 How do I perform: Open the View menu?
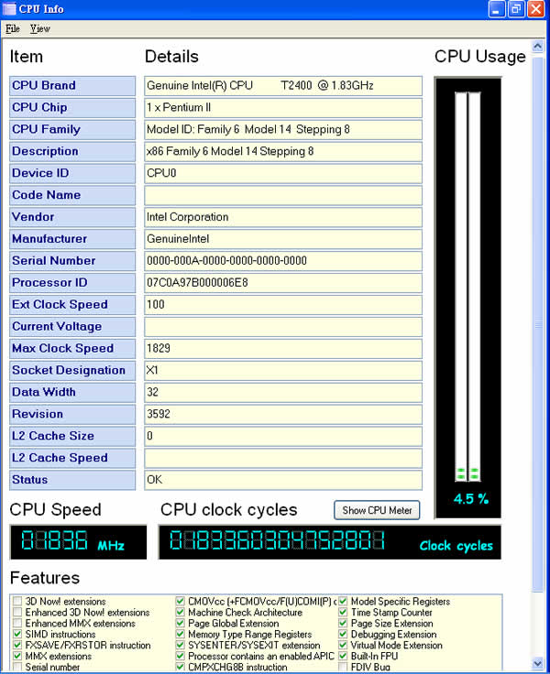[40, 28]
